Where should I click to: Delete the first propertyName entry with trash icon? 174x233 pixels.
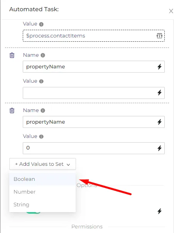[12, 55]
